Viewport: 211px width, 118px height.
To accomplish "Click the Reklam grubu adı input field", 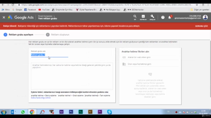I will point(49,55).
